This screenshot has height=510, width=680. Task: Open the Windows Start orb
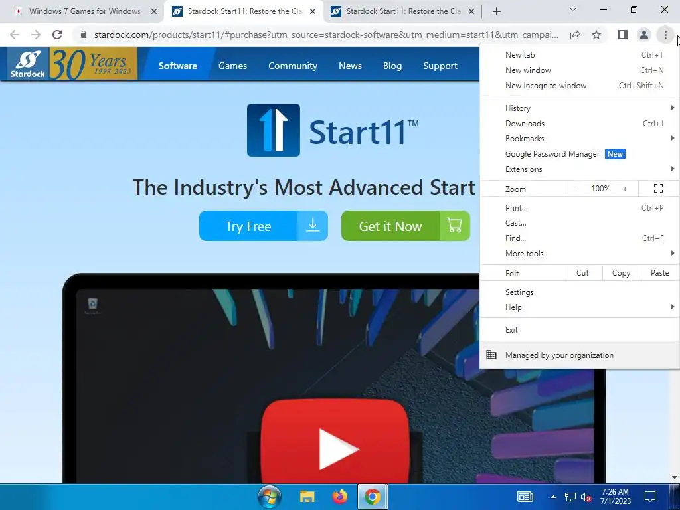click(270, 497)
